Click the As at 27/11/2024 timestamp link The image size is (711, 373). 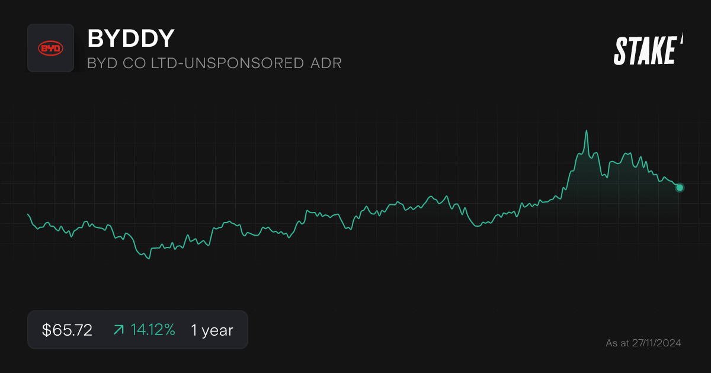(x=643, y=342)
